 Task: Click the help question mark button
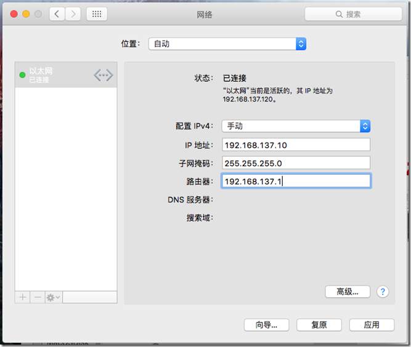coord(383,292)
